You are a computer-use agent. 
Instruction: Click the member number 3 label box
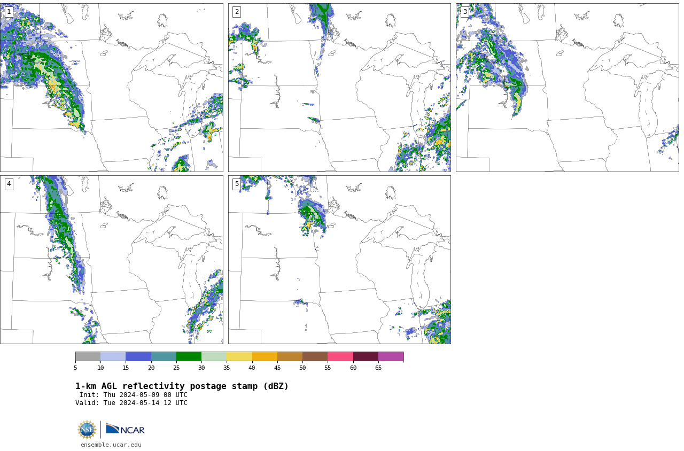click(464, 12)
